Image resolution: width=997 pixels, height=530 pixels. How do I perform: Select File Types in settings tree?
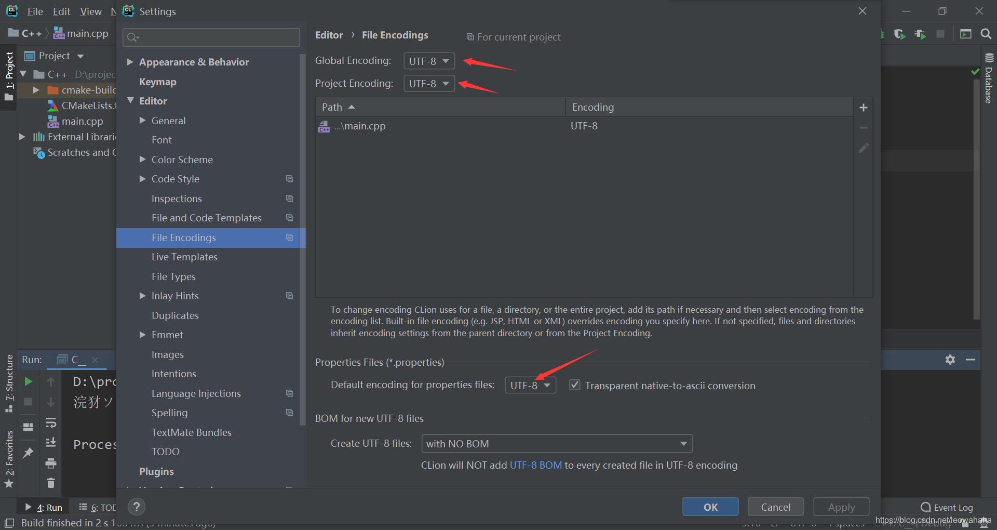tap(173, 276)
